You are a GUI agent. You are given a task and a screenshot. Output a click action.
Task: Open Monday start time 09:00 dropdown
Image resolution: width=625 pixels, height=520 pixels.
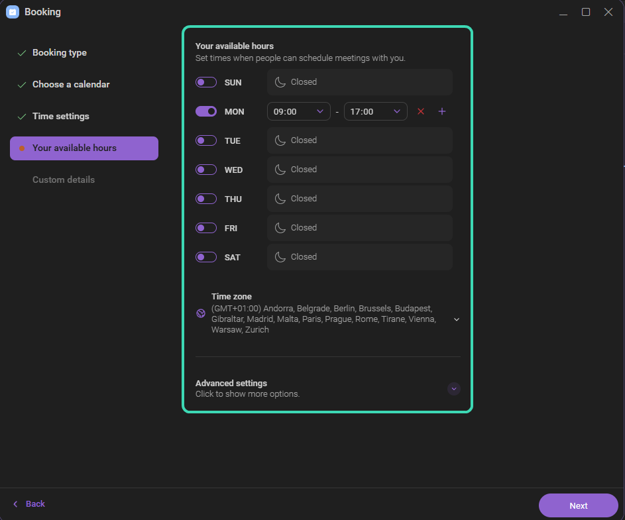(298, 111)
